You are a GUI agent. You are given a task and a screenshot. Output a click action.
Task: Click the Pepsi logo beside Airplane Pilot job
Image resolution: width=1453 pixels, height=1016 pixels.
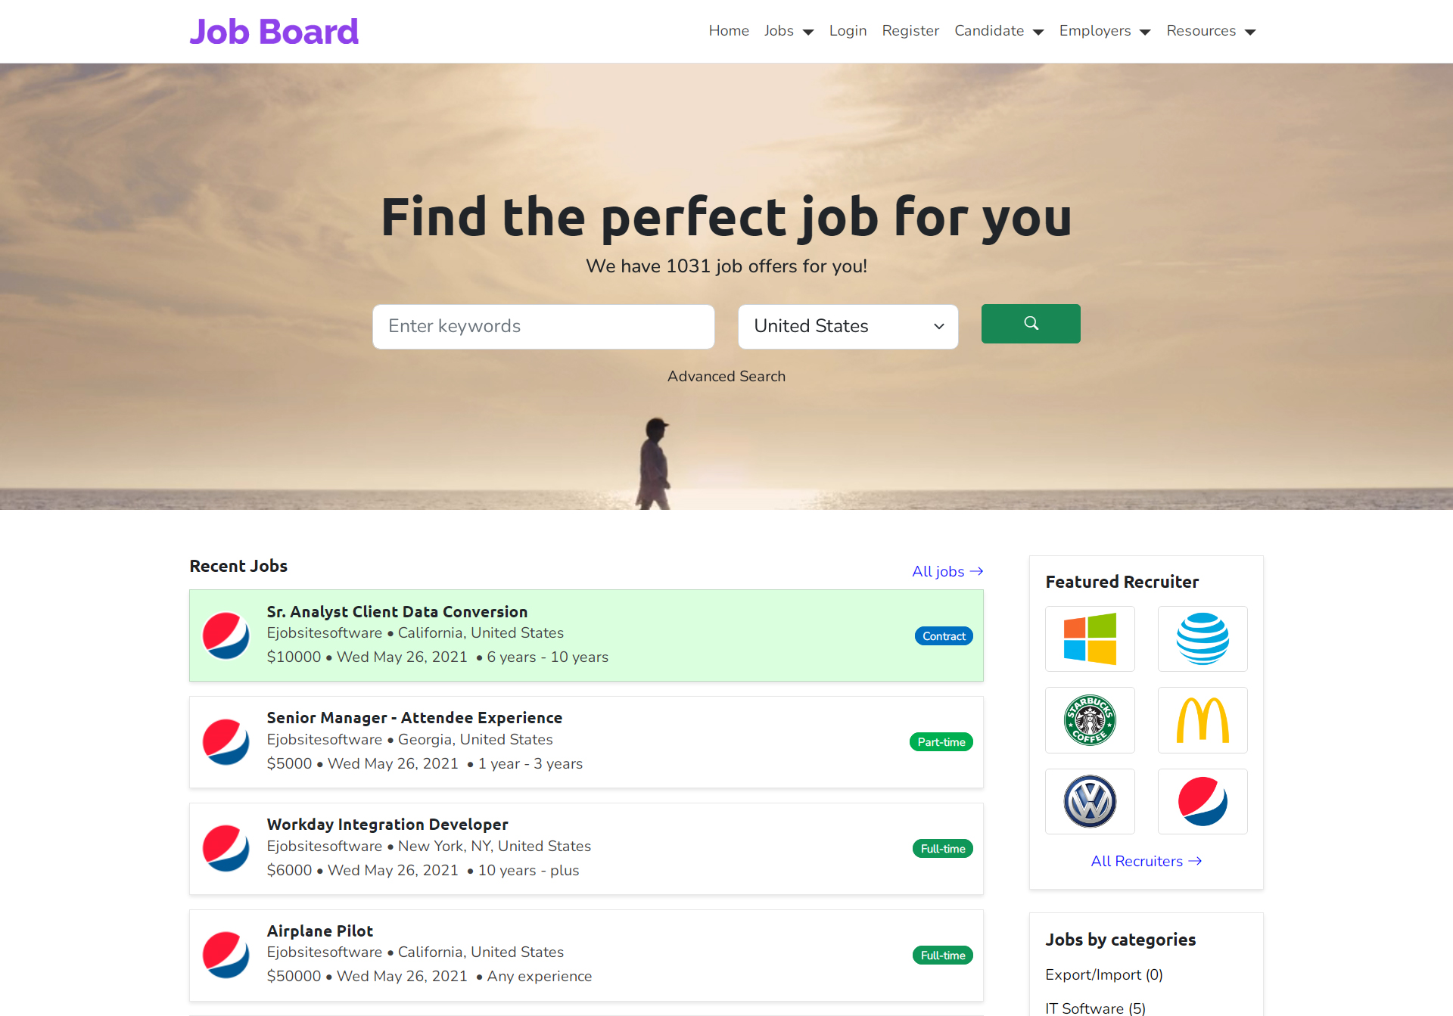tap(226, 955)
